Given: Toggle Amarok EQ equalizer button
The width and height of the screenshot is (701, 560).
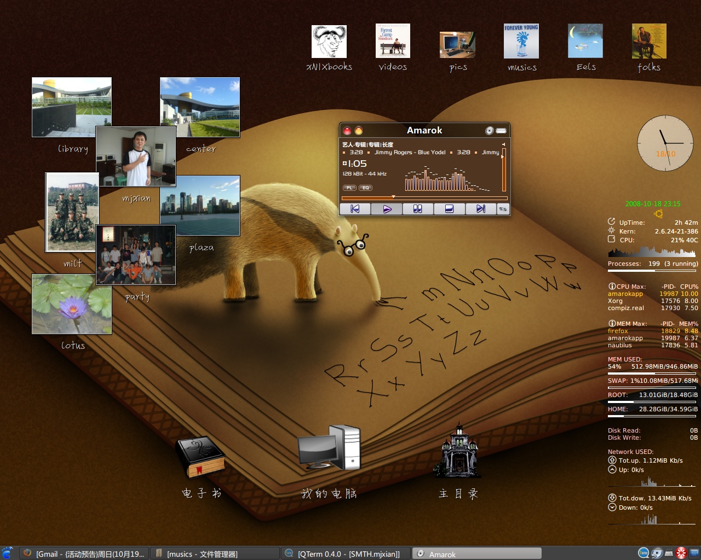Looking at the screenshot, I should pos(366,188).
